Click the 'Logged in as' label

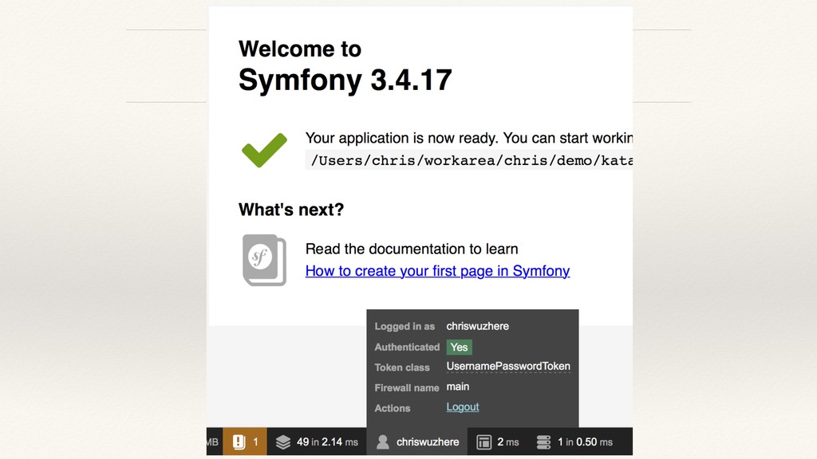tap(405, 327)
